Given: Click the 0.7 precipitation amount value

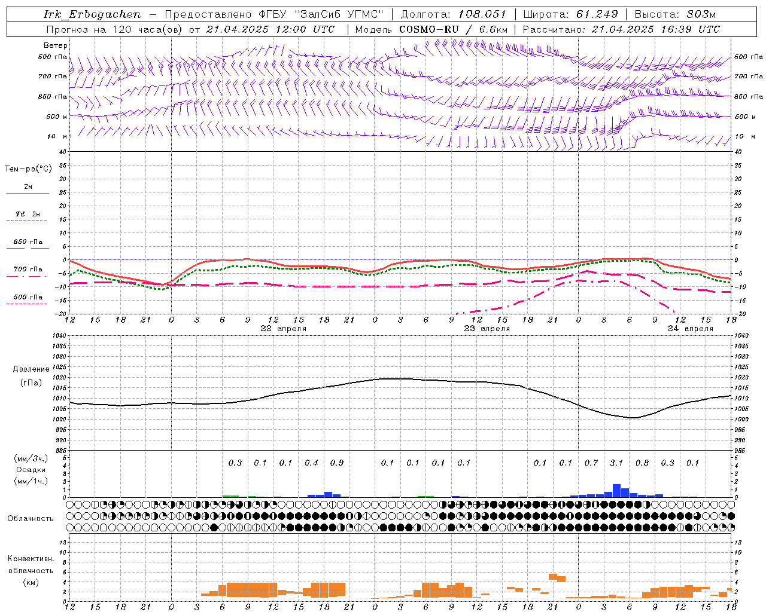Looking at the screenshot, I should pyautogui.click(x=591, y=463).
